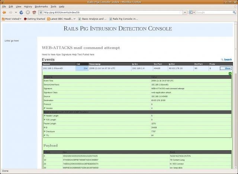Image resolution: width=238 pixels, height=174 pixels.
Task: Click the site identity icon in the URL bar
Action: point(41,12)
